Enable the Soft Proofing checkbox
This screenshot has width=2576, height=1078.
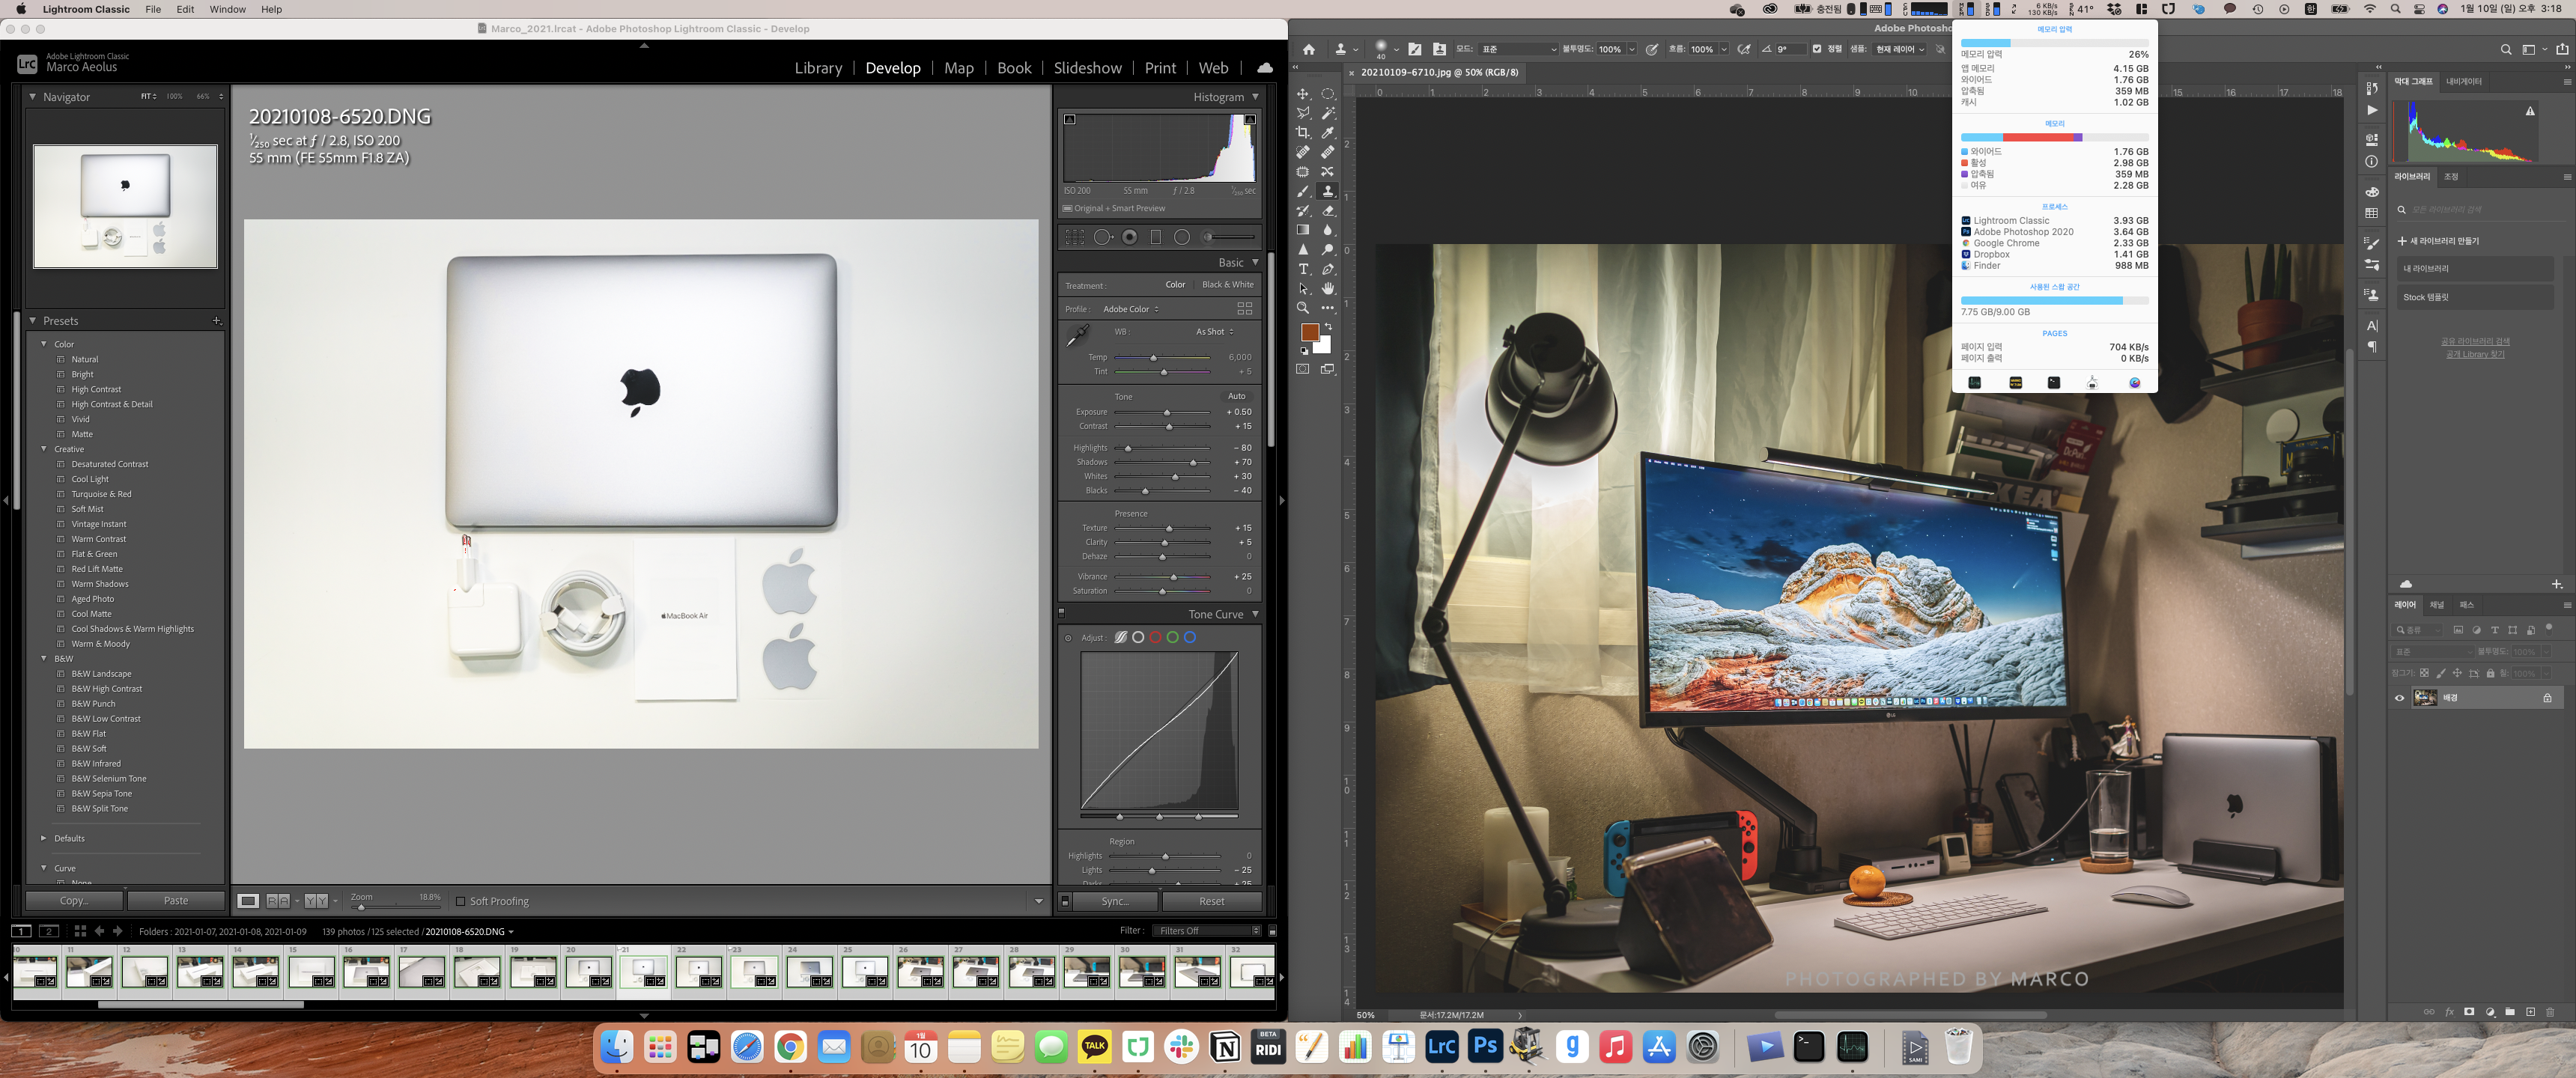click(461, 901)
